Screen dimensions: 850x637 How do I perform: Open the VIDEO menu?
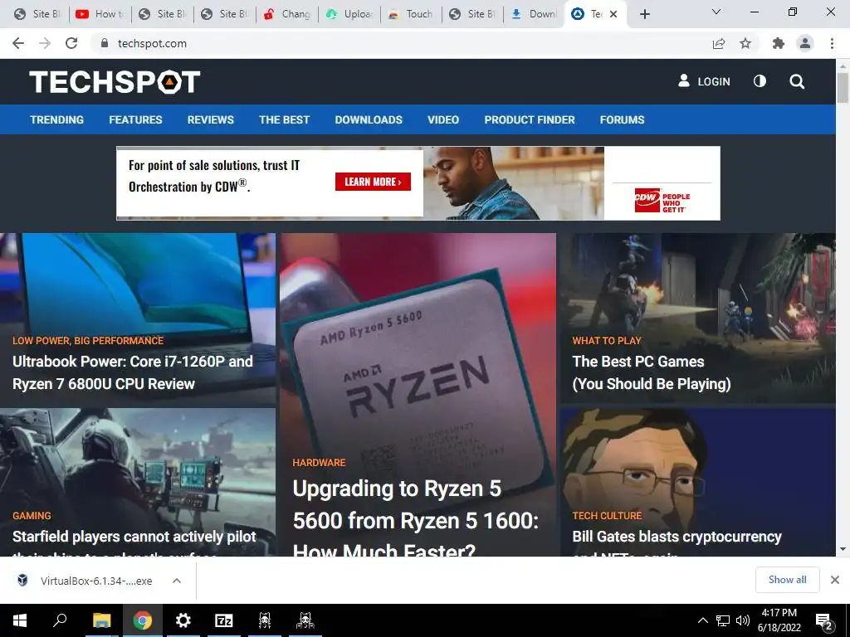click(x=443, y=119)
